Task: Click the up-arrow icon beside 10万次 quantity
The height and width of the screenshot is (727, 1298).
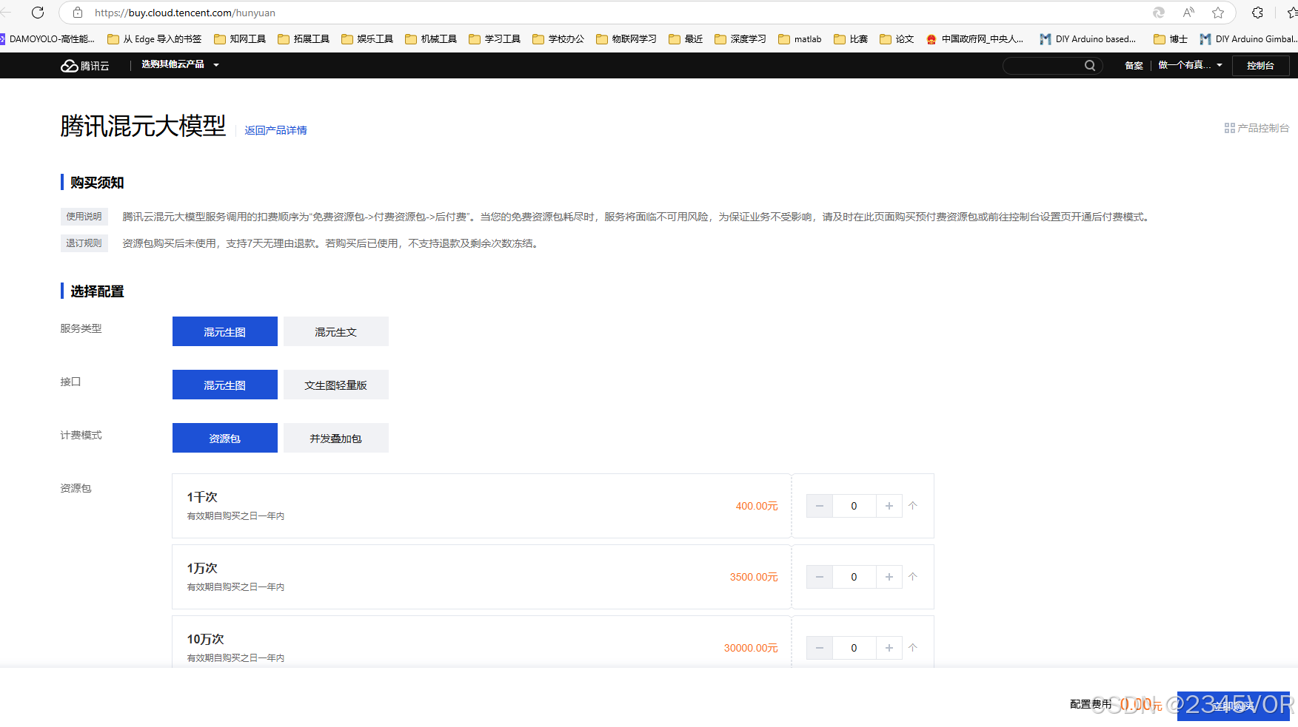Action: pos(913,648)
